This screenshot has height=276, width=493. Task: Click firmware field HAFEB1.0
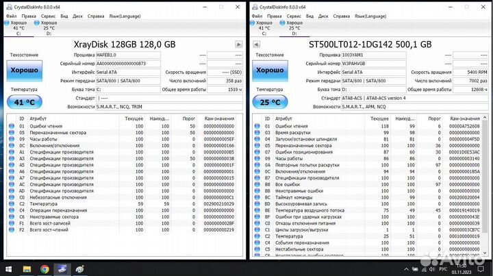[128, 55]
